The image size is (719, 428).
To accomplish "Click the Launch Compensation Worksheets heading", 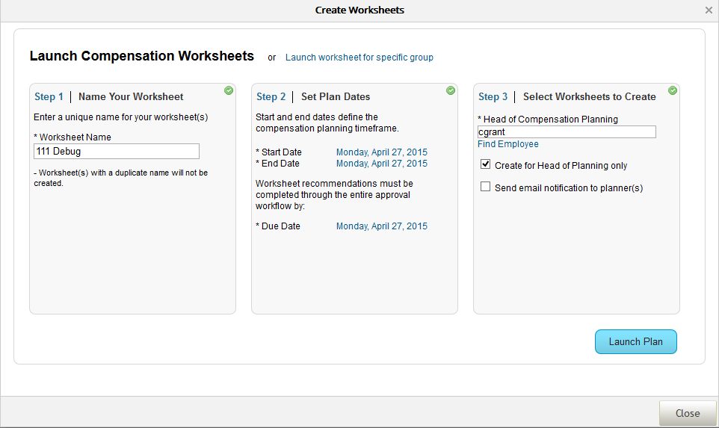I will (x=142, y=56).
